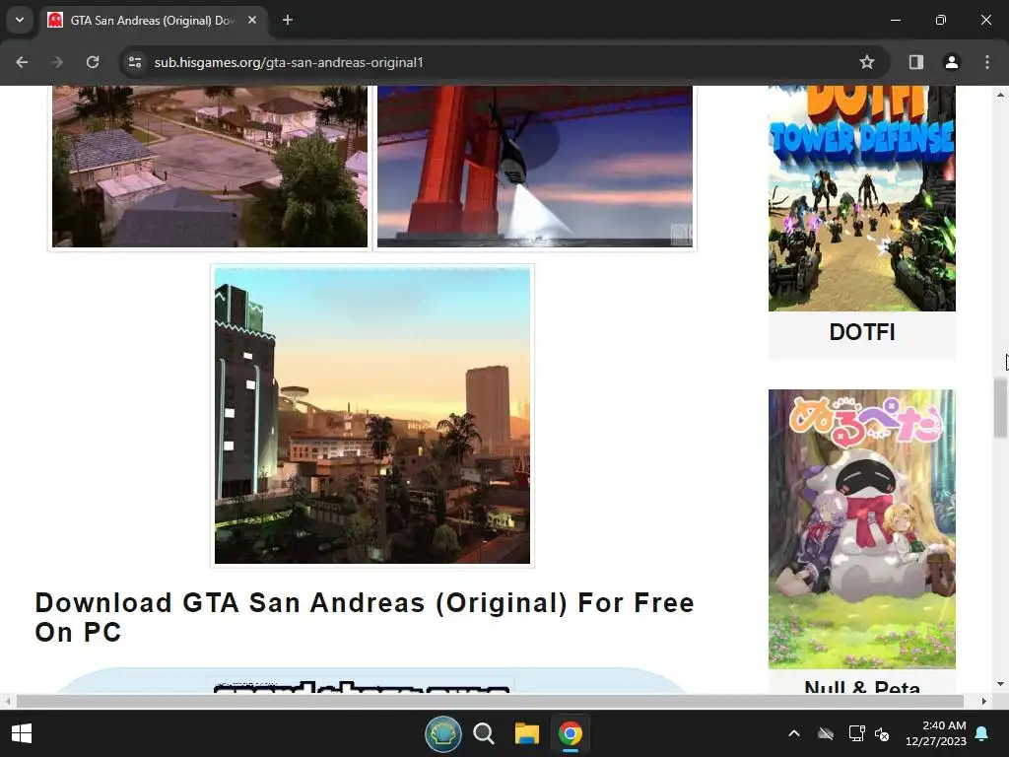Show hidden system tray icons
The height and width of the screenshot is (757, 1009).
coord(794,733)
